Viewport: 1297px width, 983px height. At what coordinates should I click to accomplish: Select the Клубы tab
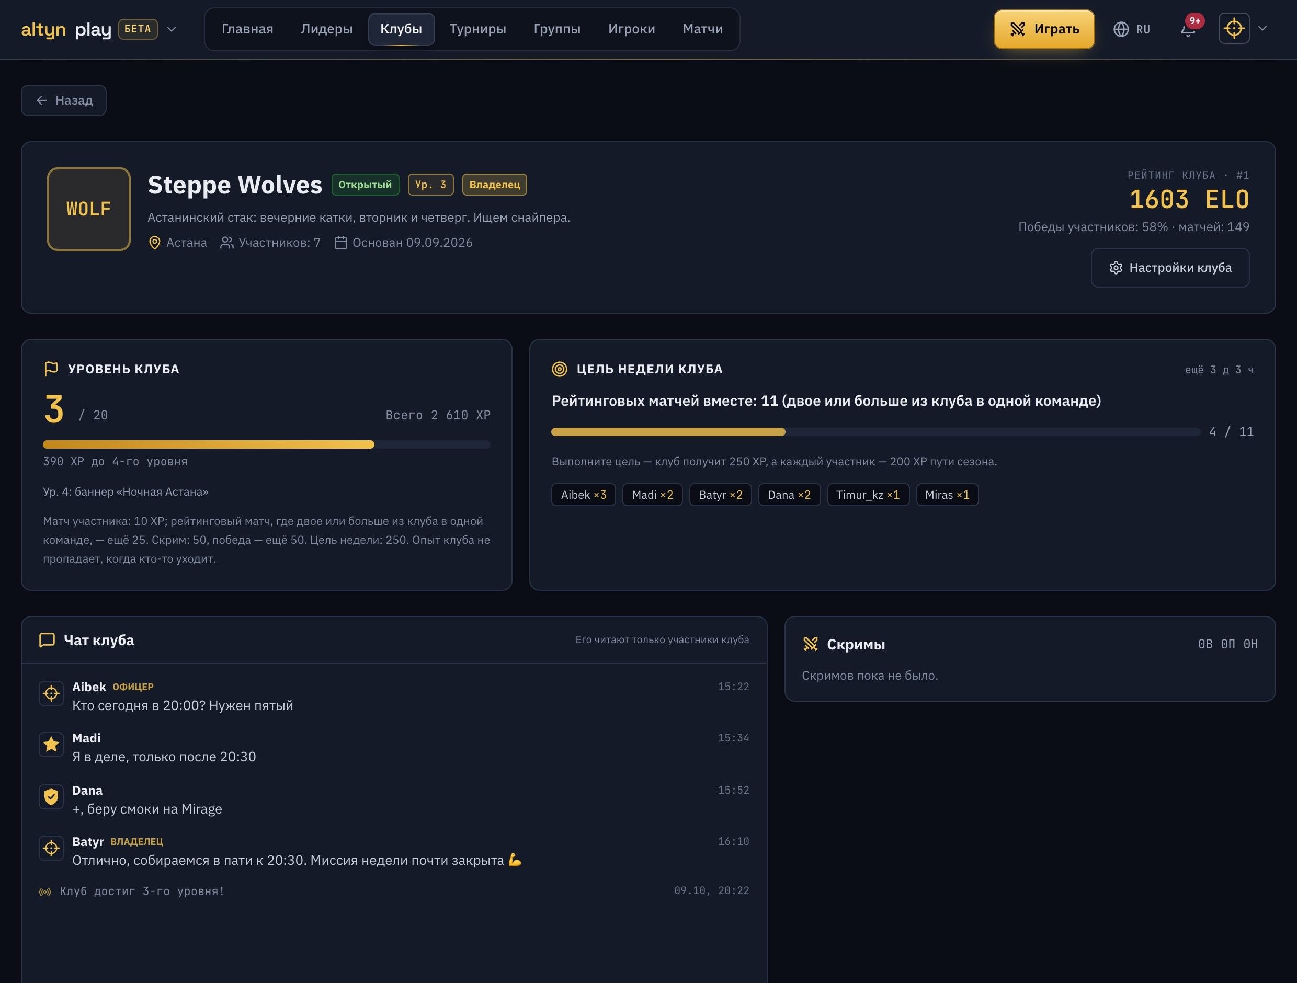(401, 29)
